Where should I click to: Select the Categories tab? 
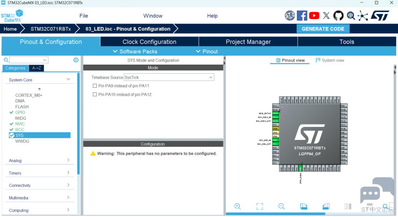[x=15, y=68]
